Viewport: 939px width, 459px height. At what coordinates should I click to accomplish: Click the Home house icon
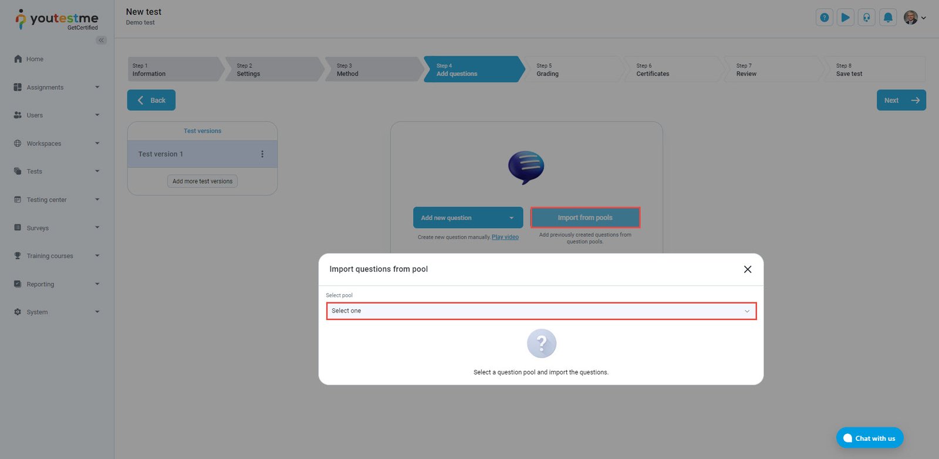pyautogui.click(x=18, y=59)
